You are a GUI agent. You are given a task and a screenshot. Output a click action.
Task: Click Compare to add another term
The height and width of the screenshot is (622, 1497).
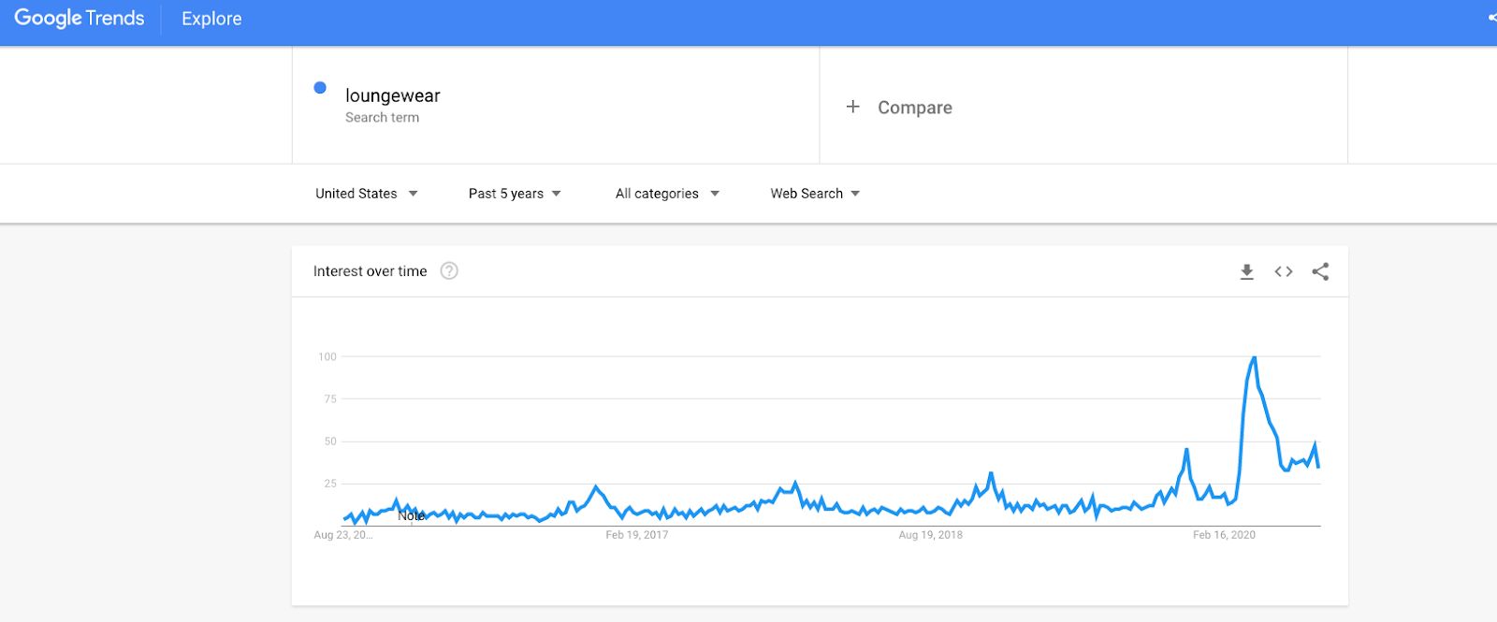pos(914,108)
